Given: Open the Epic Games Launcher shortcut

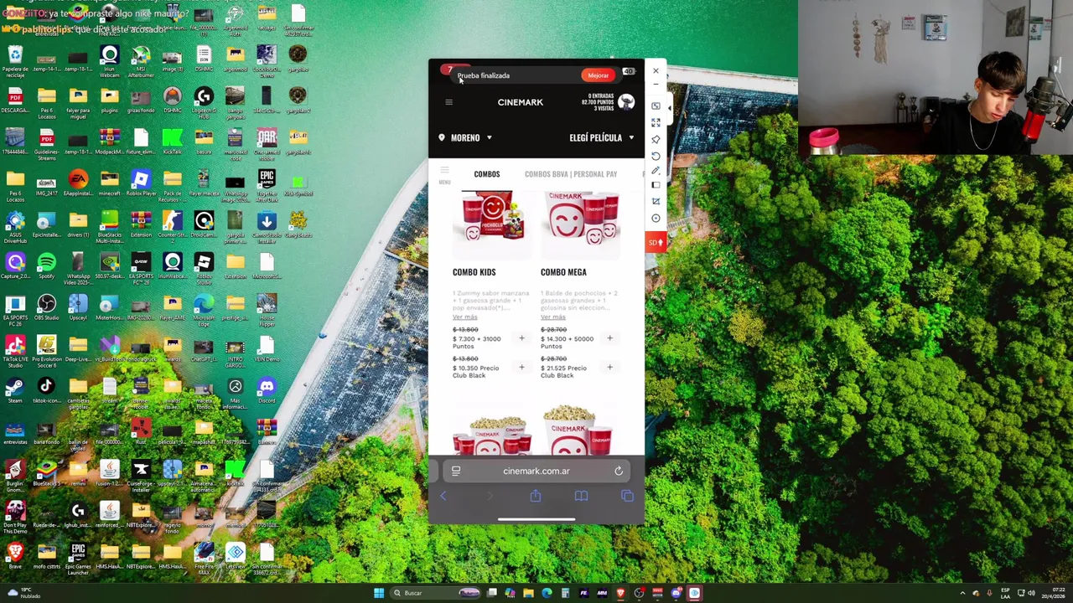Looking at the screenshot, I should [x=78, y=557].
